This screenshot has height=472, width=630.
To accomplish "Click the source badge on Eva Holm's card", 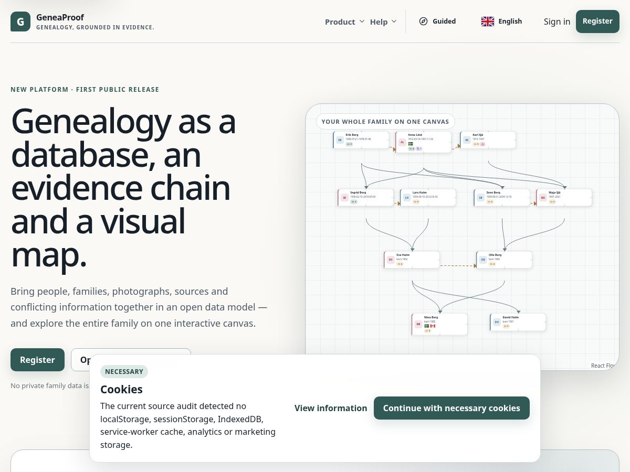I will (400, 264).
